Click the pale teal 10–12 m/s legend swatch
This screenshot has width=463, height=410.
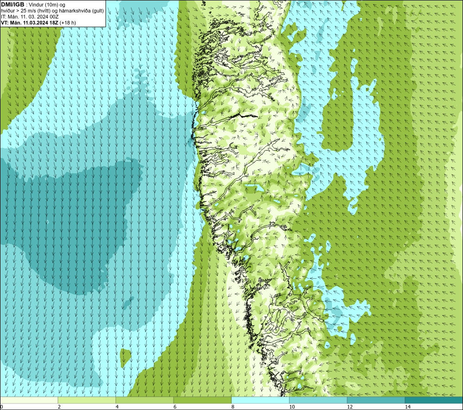point(318,400)
